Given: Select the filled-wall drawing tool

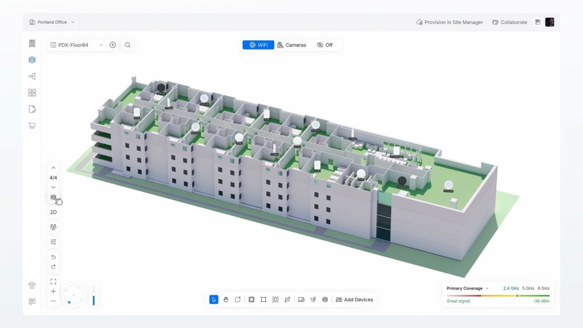Looking at the screenshot, I should (252, 300).
